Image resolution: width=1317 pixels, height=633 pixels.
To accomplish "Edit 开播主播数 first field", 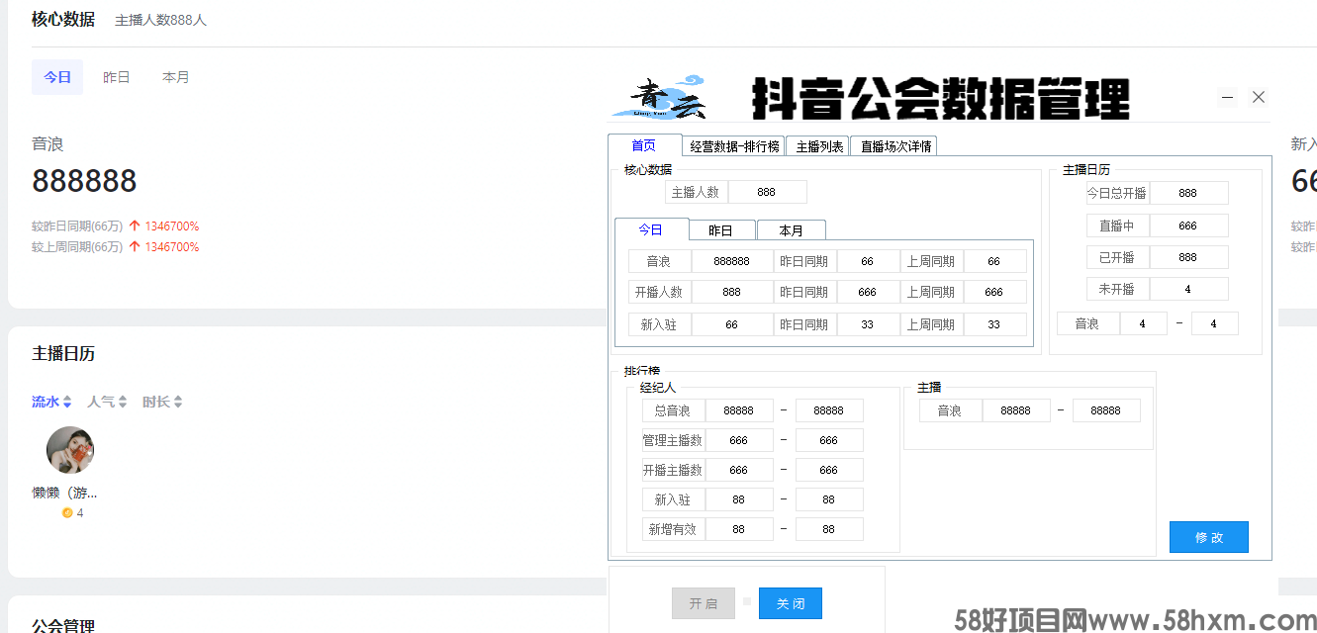I will click(x=738, y=470).
